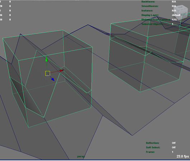Click the 'Off' value beside Soft Select
The height and width of the screenshot is (161, 190).
pyautogui.click(x=174, y=147)
